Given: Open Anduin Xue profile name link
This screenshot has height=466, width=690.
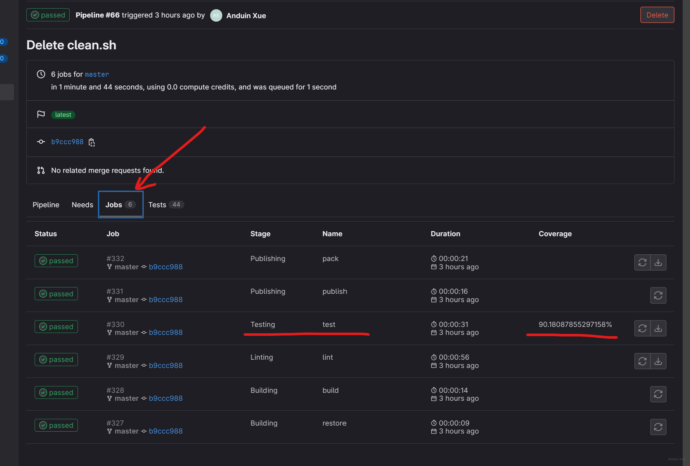Looking at the screenshot, I should click(x=246, y=16).
